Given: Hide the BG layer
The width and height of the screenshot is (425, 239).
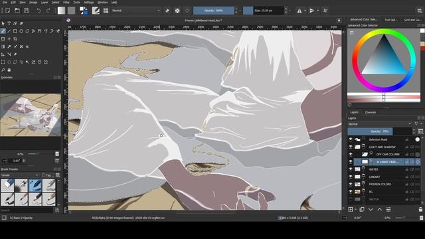Looking at the screenshot, I should [351, 192].
